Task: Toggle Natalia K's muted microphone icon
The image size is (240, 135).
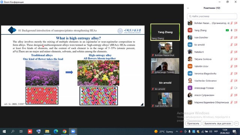Action: 232,52
